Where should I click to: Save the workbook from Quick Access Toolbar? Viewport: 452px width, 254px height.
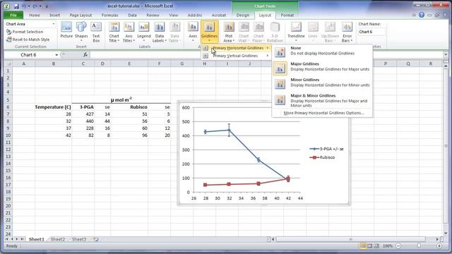pos(16,6)
